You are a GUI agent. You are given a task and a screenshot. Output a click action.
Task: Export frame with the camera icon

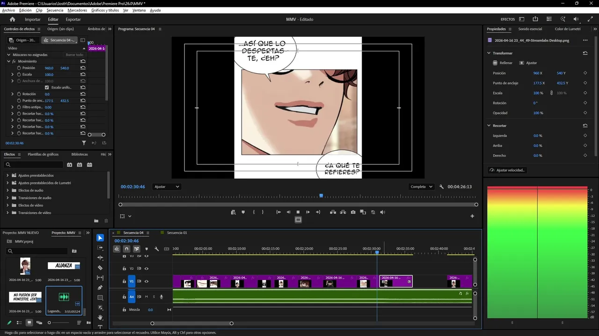pyautogui.click(x=353, y=212)
